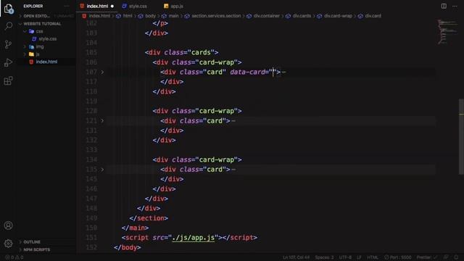The height and width of the screenshot is (261, 464).
Task: Unfold the collapsed code at line 135
Action: (102, 170)
